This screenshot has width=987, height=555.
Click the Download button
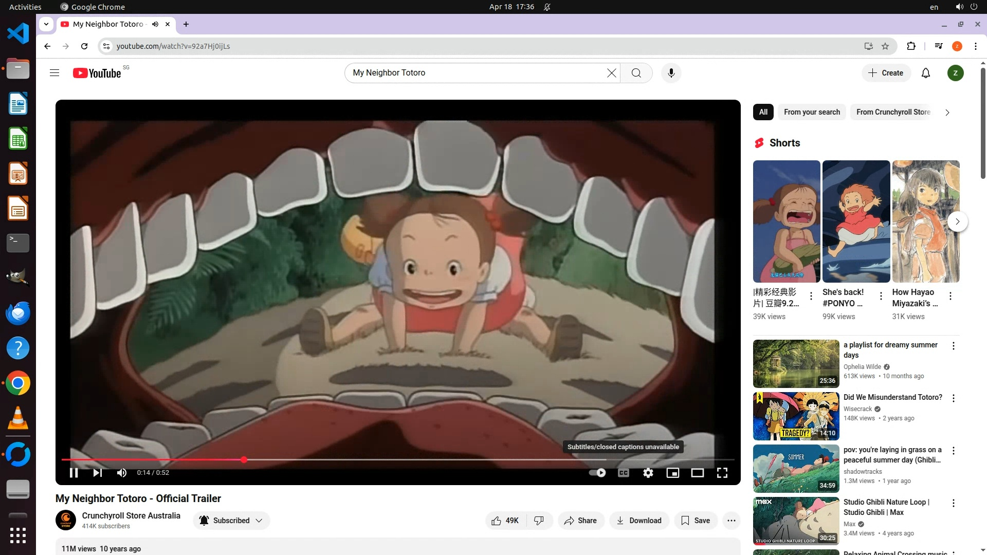639,521
